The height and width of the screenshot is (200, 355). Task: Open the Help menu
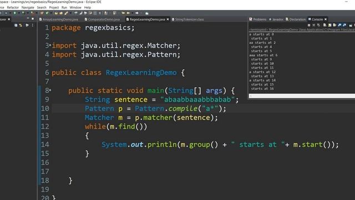point(88,7)
